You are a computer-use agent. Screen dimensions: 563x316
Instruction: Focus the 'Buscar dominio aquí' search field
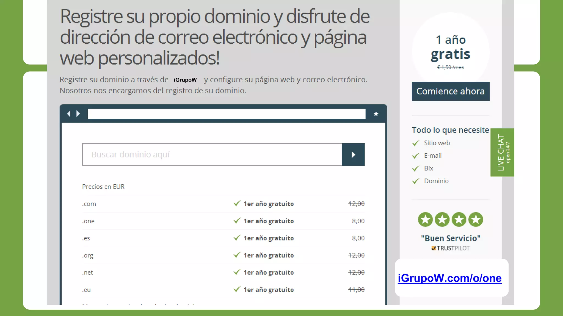(x=212, y=154)
